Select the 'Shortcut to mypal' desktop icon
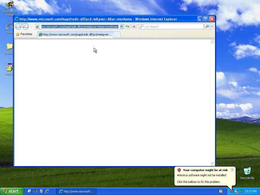Screen dimensions: 260x195 tap(10, 9)
